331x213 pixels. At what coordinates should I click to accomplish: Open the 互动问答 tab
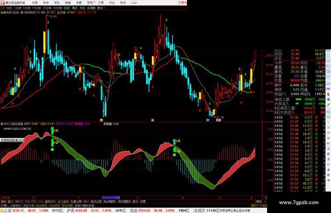pyautogui.click(x=67, y=206)
